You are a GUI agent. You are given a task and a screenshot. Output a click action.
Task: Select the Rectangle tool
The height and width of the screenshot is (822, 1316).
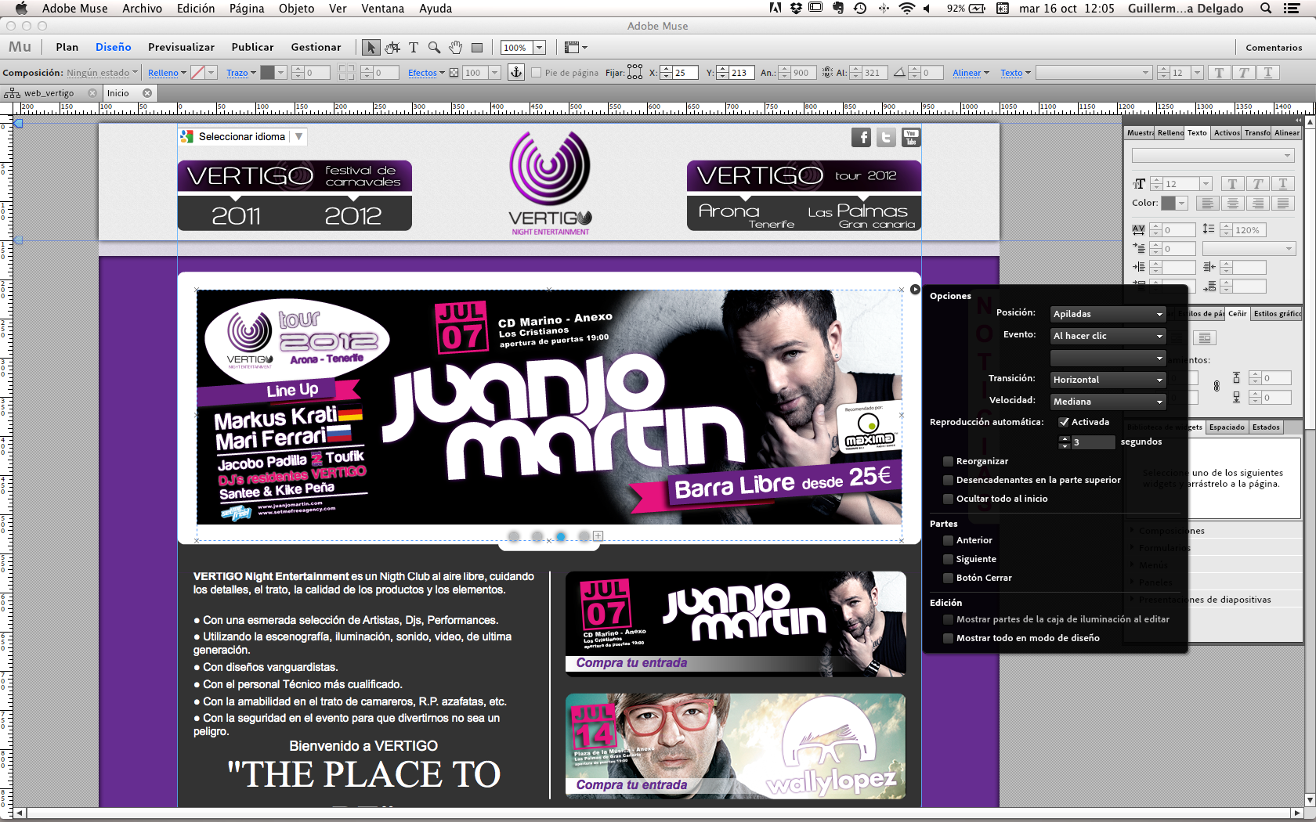(x=476, y=48)
